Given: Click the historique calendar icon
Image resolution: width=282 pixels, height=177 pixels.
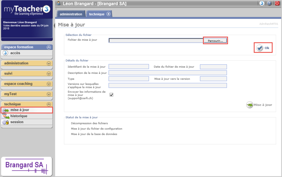Looking at the screenshot, I should [5, 116].
